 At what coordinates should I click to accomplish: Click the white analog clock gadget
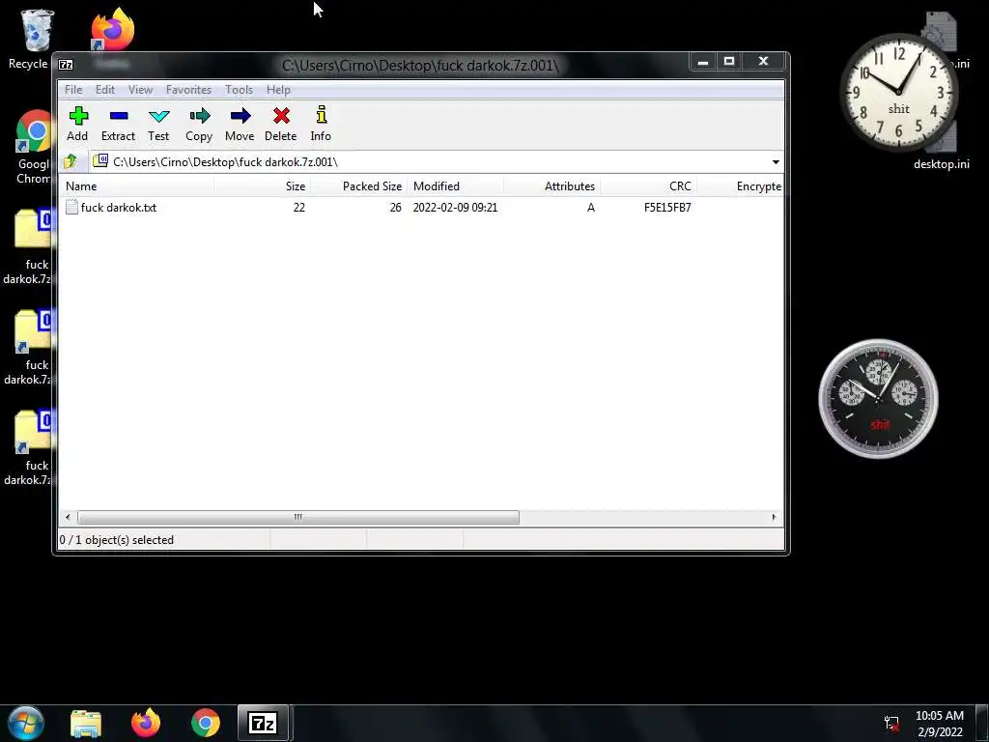(898, 92)
